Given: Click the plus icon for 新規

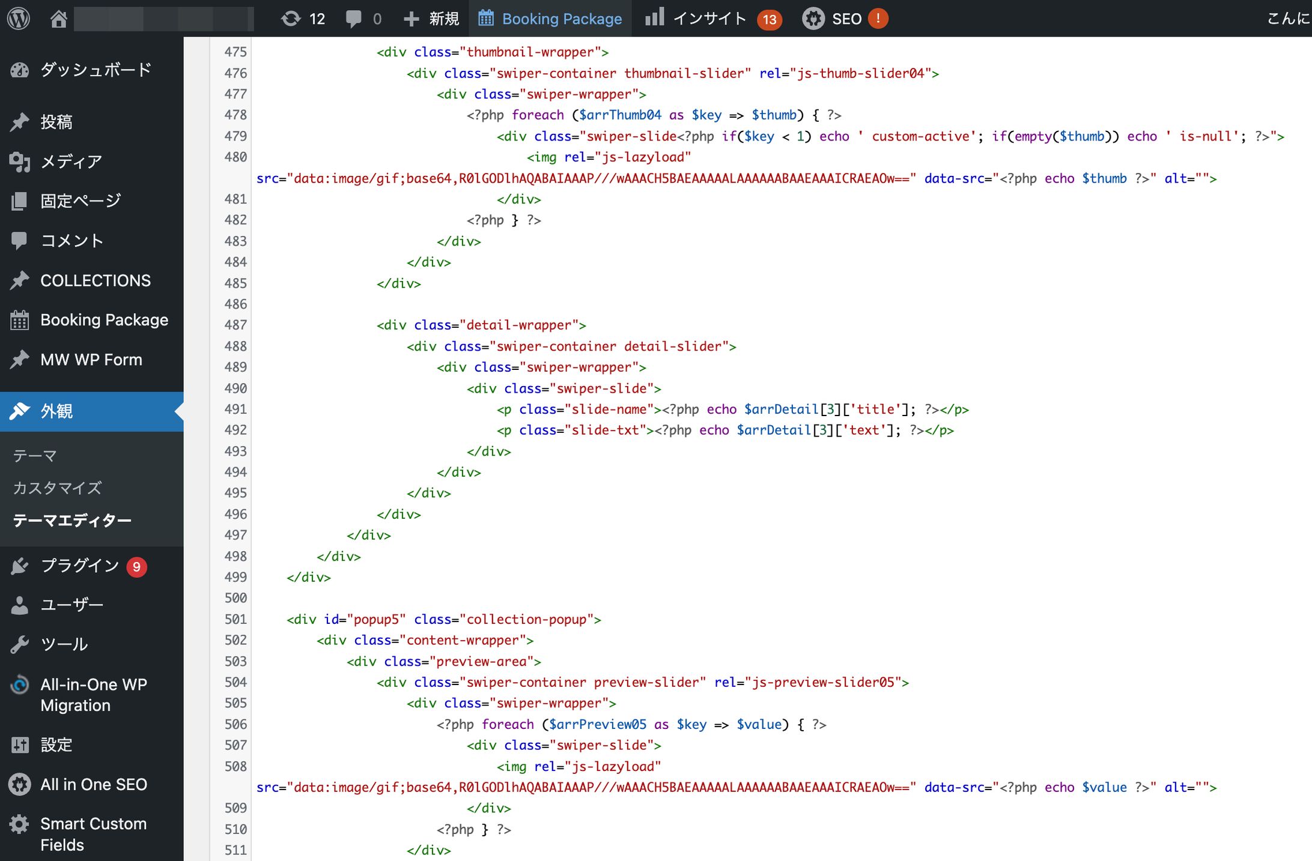Looking at the screenshot, I should coord(412,19).
